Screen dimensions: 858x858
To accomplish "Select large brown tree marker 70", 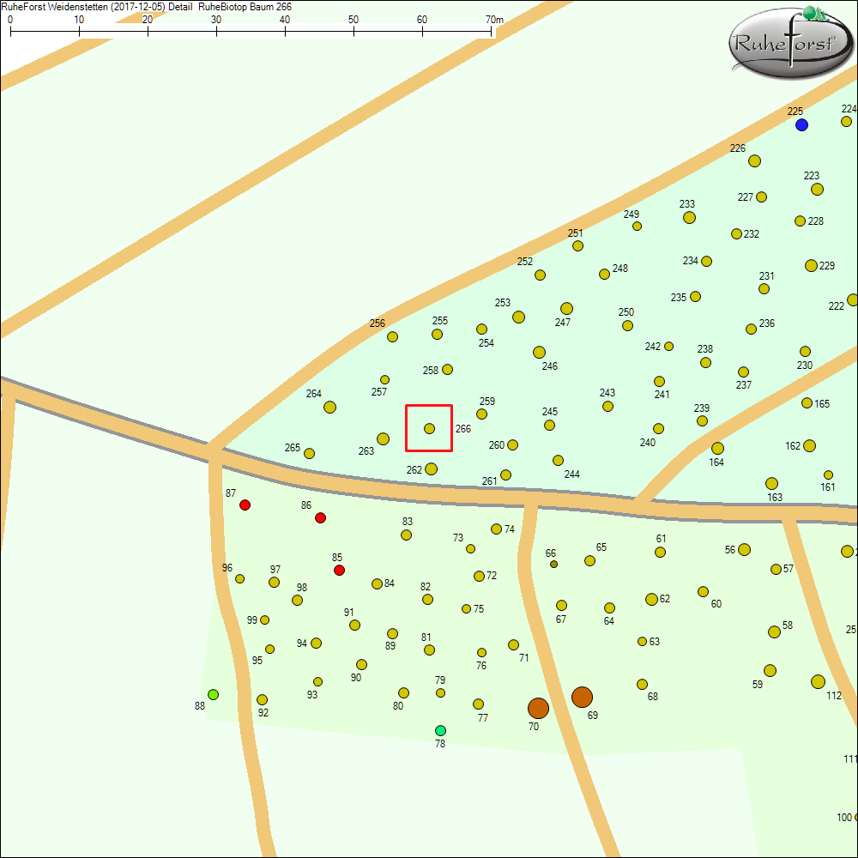I will [538, 708].
